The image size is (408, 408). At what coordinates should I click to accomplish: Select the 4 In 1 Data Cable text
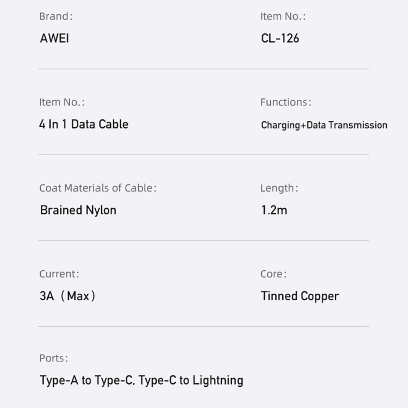(x=84, y=124)
